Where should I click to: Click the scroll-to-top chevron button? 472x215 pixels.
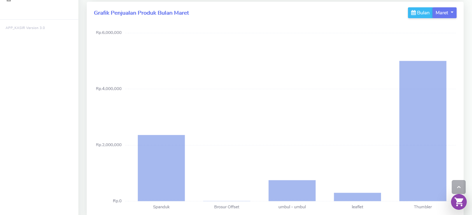[459, 187]
